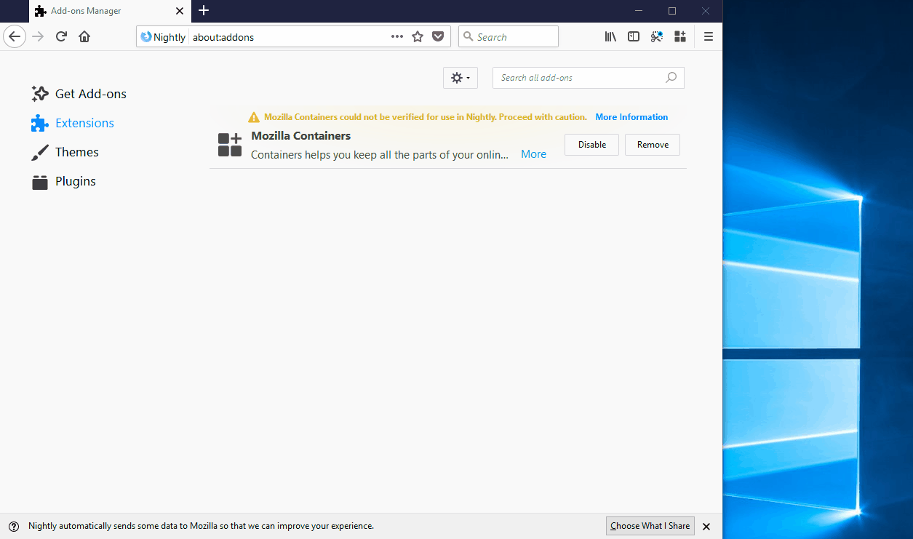
Task: Close the Add-ons Manager tab
Action: click(x=179, y=11)
